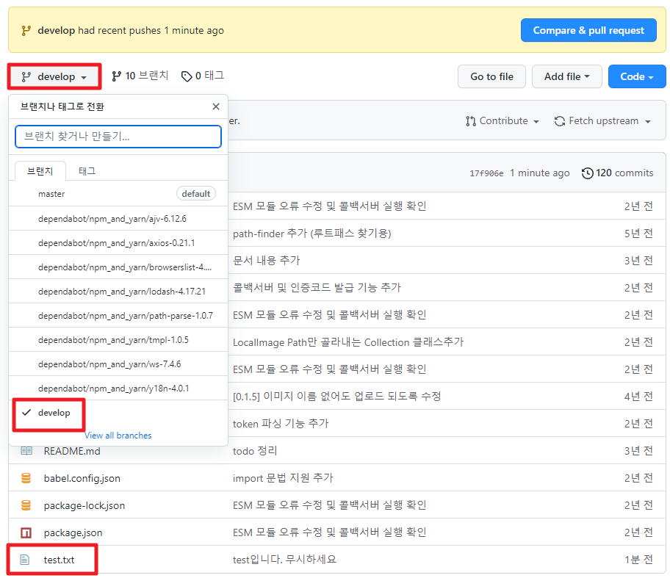Viewport: 670px width, 578px height.
Task: Open the 120 commits history
Action: [617, 173]
